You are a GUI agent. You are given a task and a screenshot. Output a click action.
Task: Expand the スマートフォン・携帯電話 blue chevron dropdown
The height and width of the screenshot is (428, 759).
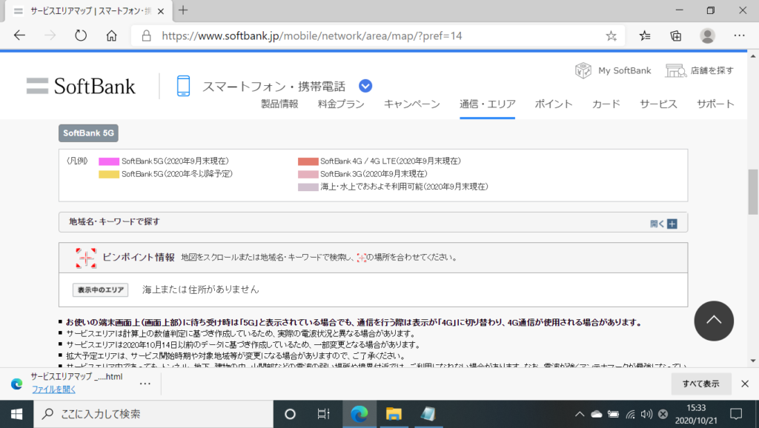click(365, 86)
